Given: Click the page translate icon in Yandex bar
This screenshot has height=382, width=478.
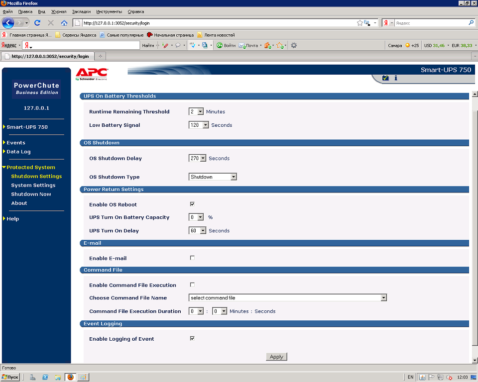Looking at the screenshot, I should (205, 45).
